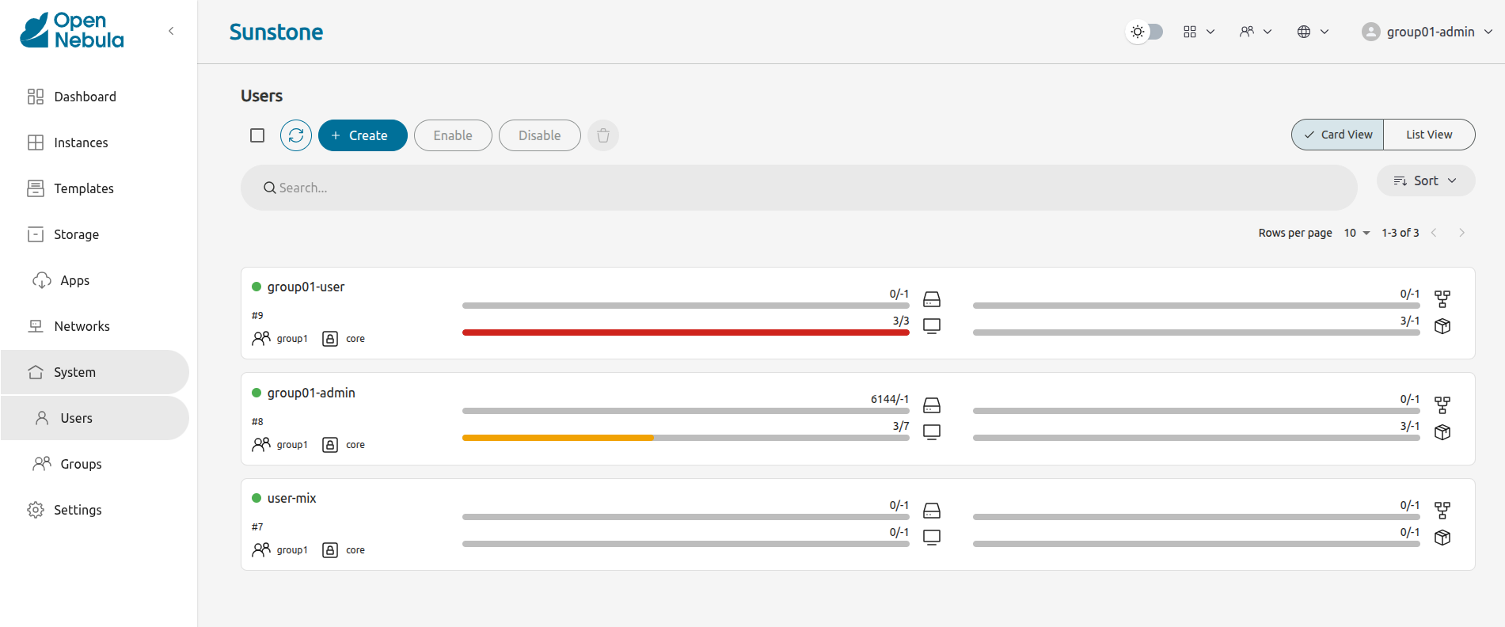
Task: Click the user search field
Action: click(x=799, y=188)
